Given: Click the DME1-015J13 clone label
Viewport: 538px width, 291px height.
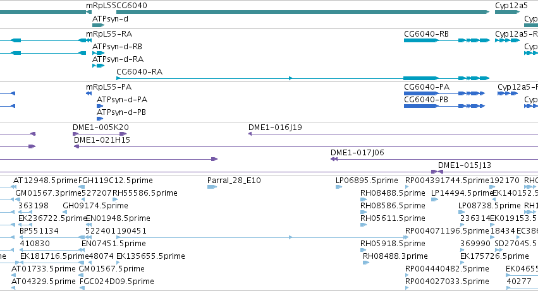Looking at the screenshot, I should pos(465,165).
